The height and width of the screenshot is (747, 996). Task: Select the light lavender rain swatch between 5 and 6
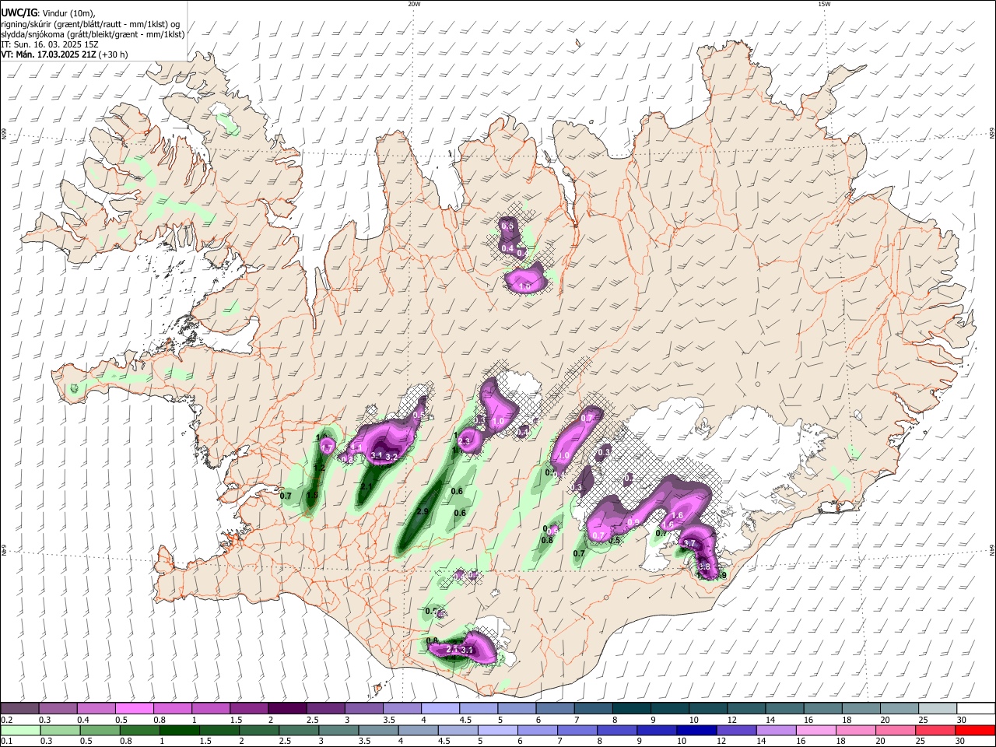[x=498, y=730]
